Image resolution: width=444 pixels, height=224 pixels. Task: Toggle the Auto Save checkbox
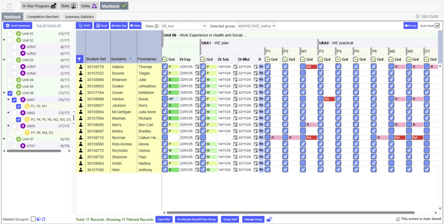437,26
